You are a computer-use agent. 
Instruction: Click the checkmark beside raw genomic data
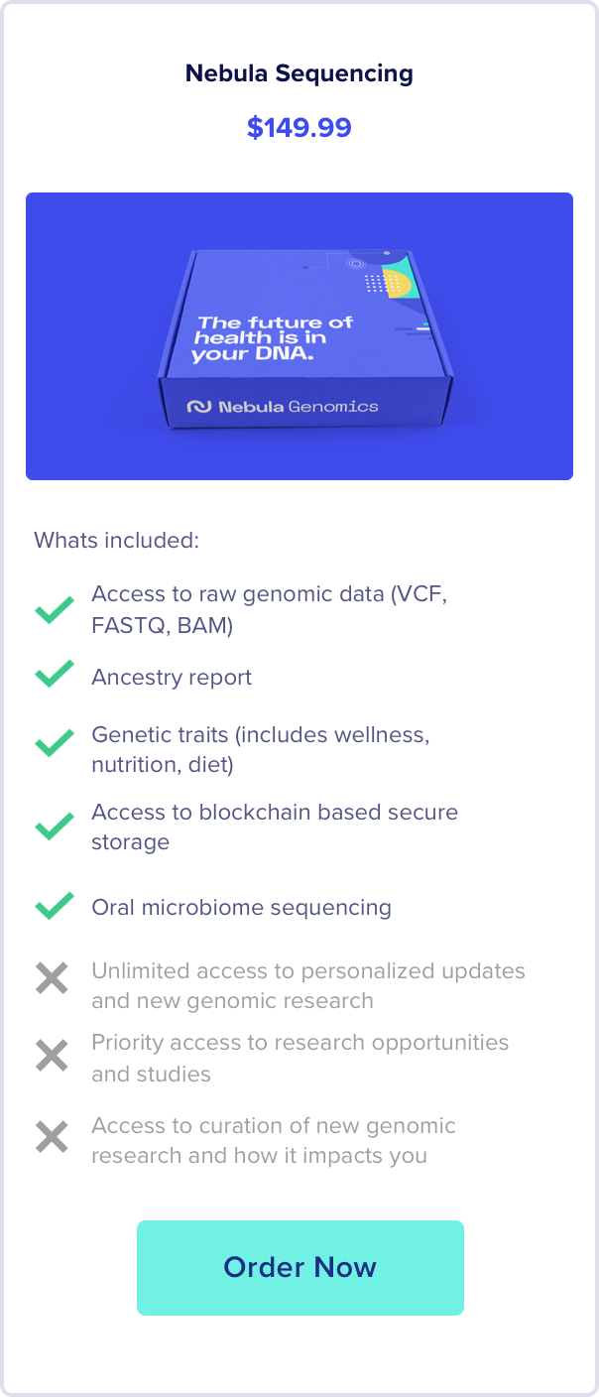pos(54,609)
